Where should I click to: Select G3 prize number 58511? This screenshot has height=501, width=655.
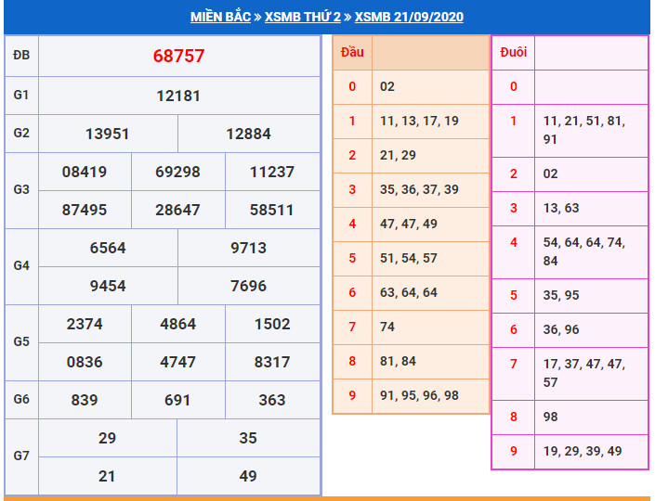coord(272,210)
